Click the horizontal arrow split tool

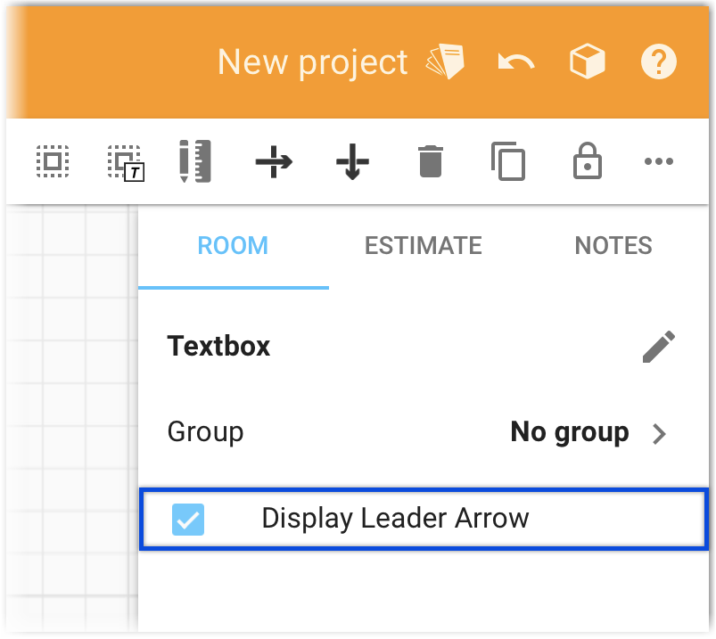click(x=274, y=161)
